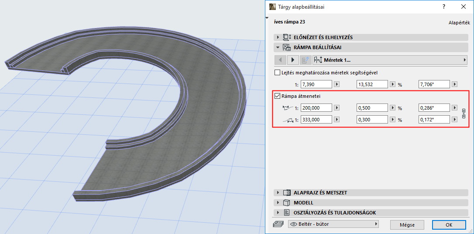
Task: Go to previous settings page arrow
Action: [280, 60]
